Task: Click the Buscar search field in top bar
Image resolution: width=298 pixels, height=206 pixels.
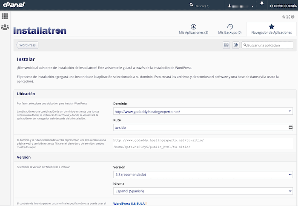Action: coord(203,6)
